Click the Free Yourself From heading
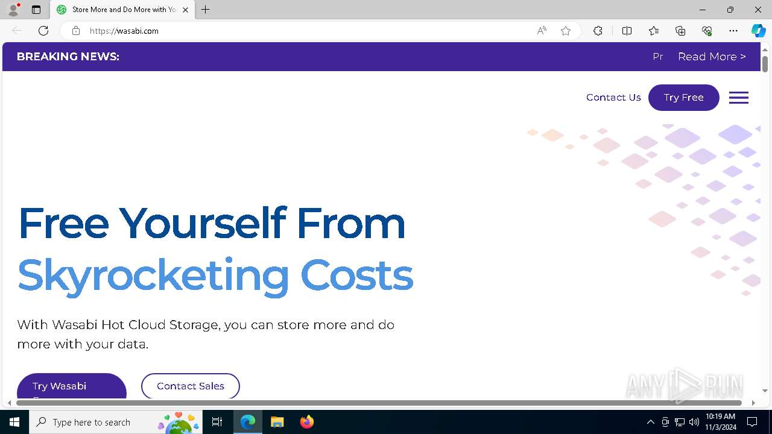Viewport: 772px width, 434px height. 212,223
